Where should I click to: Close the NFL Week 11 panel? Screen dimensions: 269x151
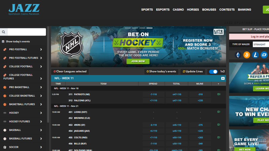point(223,78)
